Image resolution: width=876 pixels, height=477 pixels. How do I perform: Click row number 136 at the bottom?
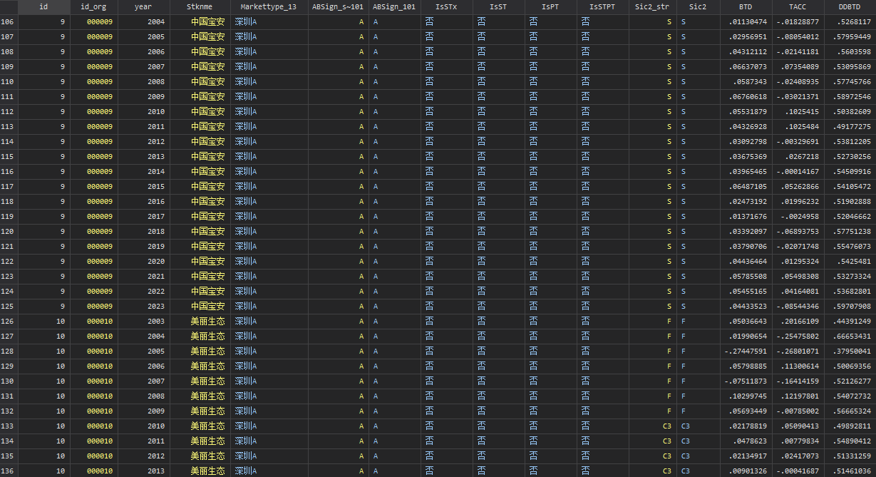coord(8,471)
